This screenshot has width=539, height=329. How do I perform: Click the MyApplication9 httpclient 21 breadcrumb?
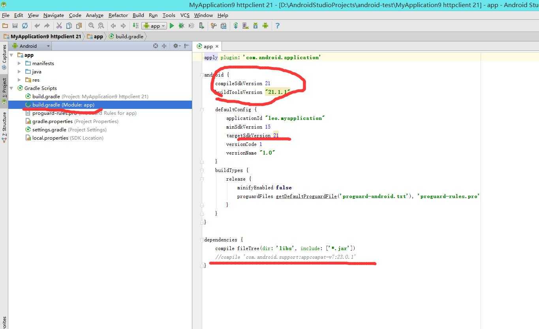(42, 36)
